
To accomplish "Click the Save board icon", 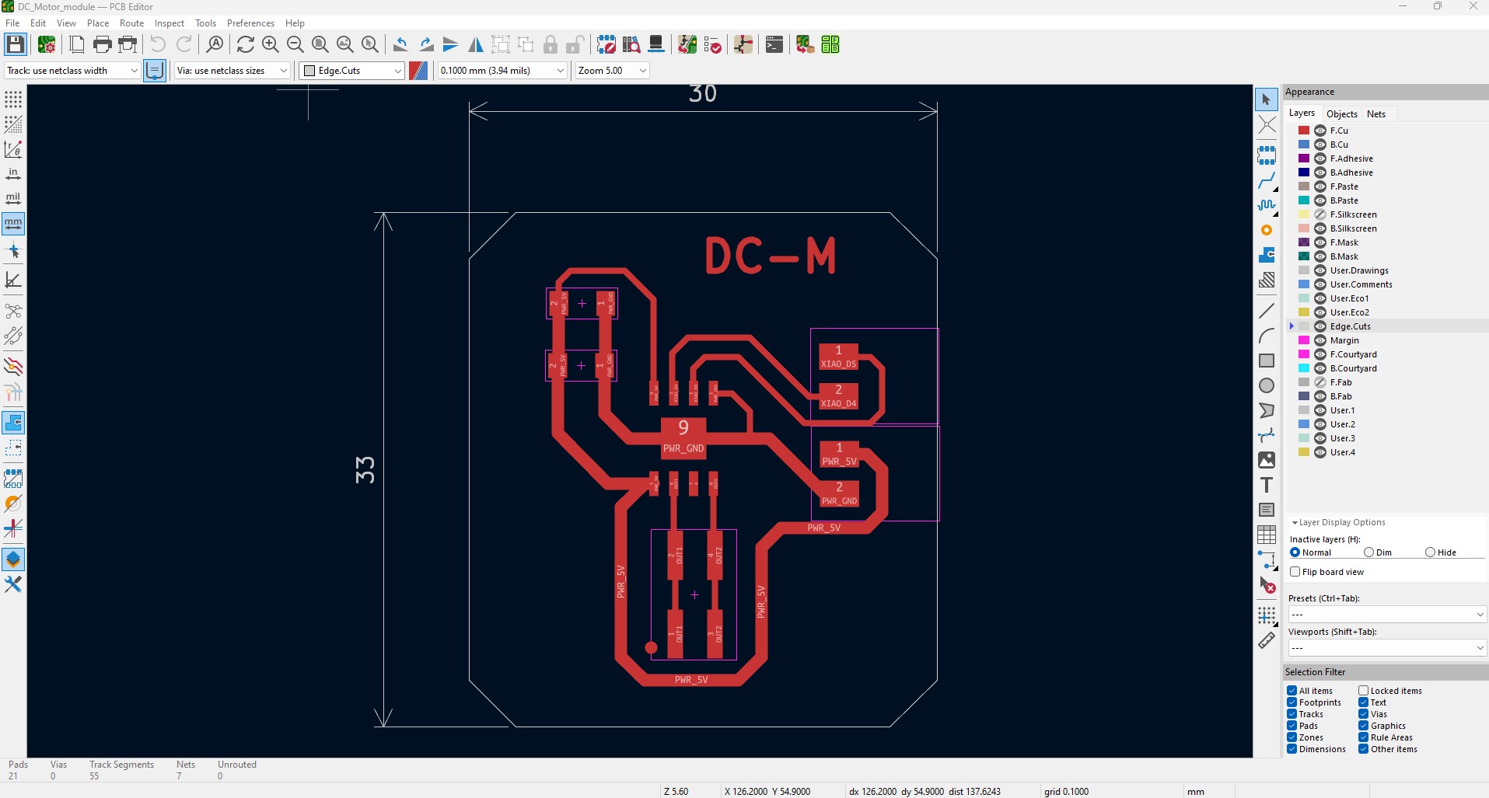I will [x=16, y=44].
